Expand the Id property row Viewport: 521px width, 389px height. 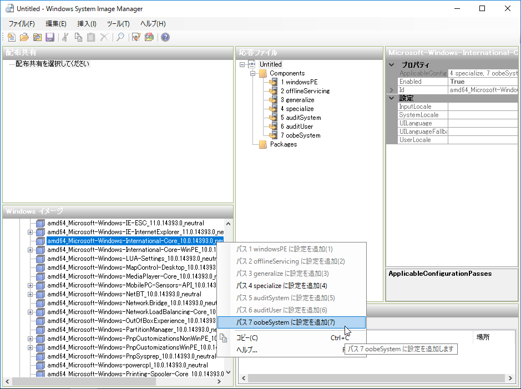pyautogui.click(x=392, y=90)
